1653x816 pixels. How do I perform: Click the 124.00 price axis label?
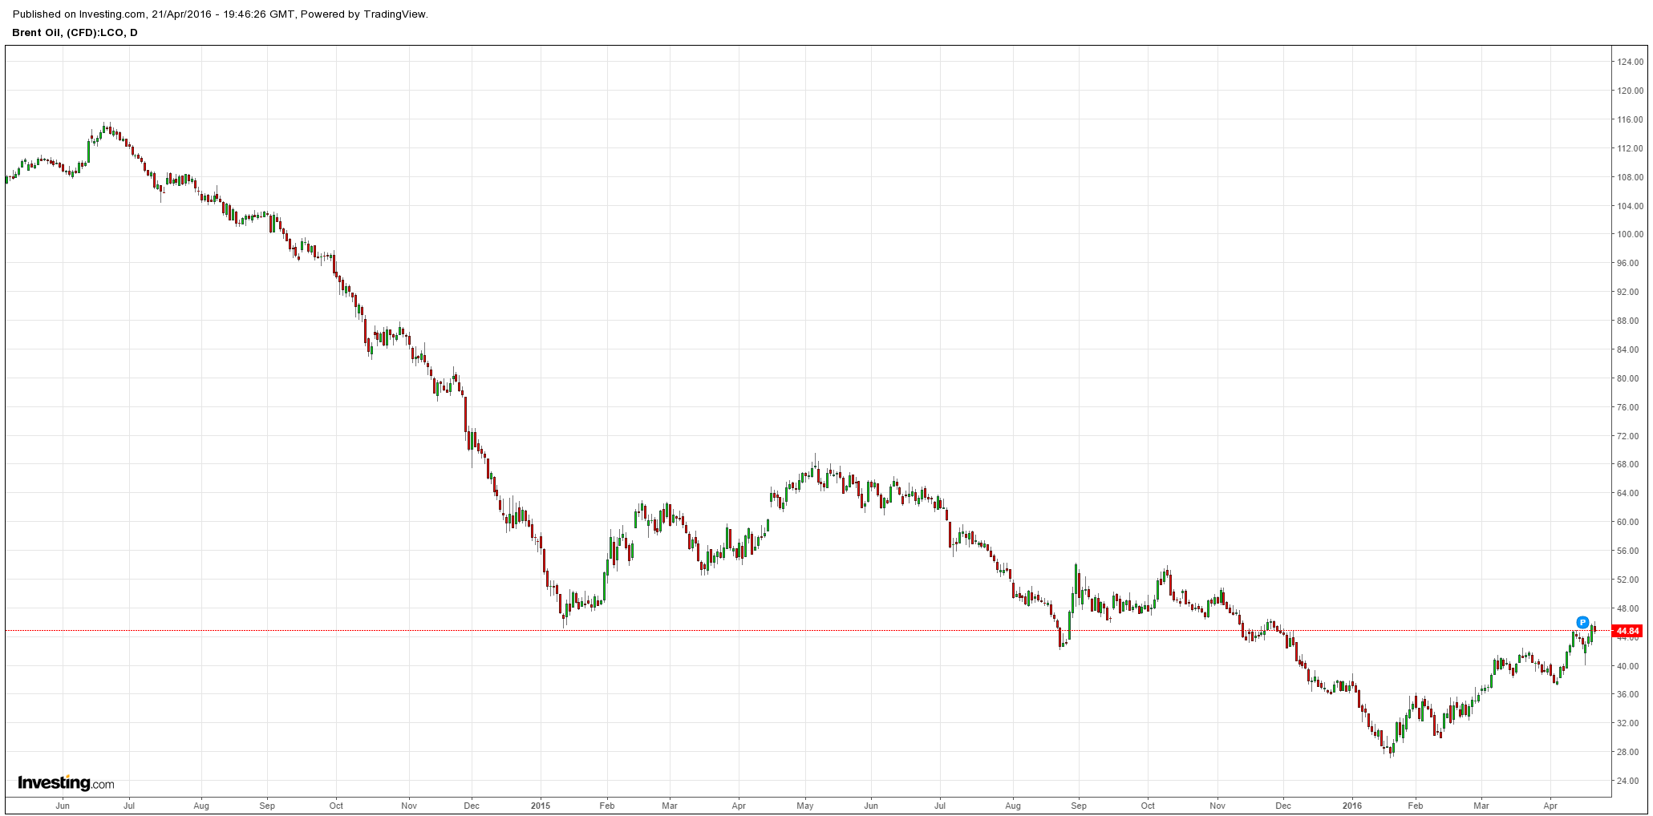(1628, 62)
